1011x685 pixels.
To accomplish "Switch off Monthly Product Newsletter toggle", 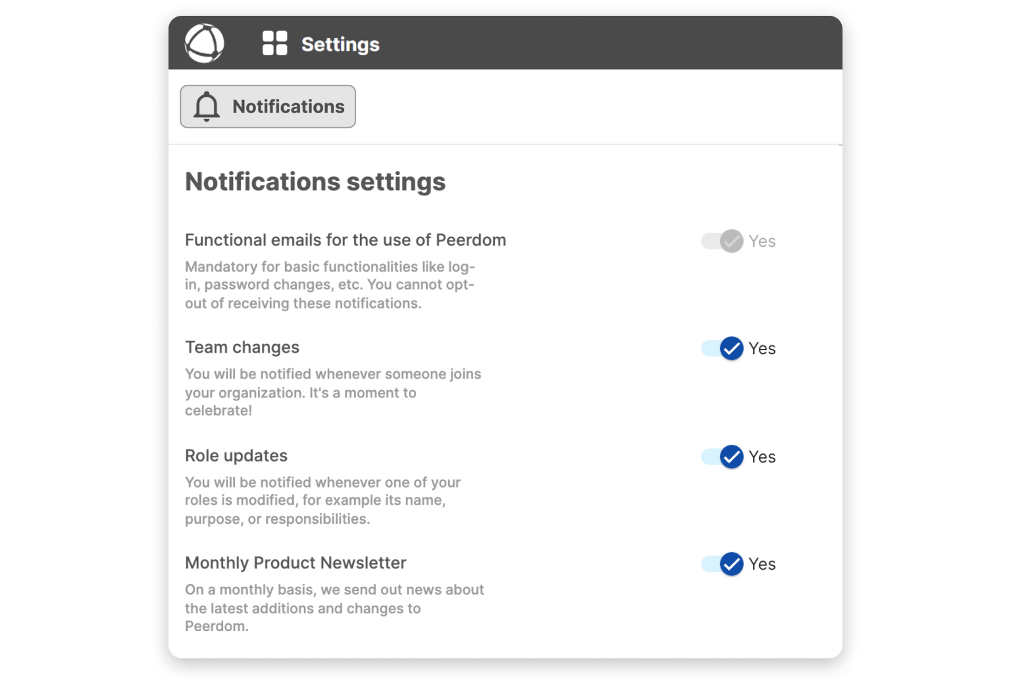I will pos(722,564).
